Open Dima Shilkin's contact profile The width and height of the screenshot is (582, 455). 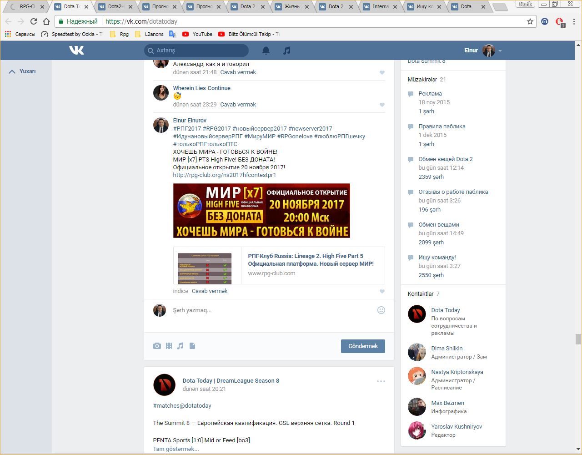pos(447,349)
